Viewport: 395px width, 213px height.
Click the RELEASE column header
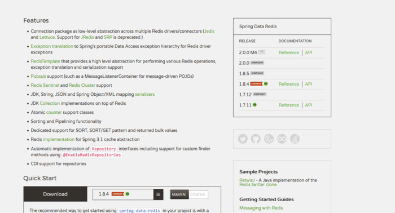247,41
